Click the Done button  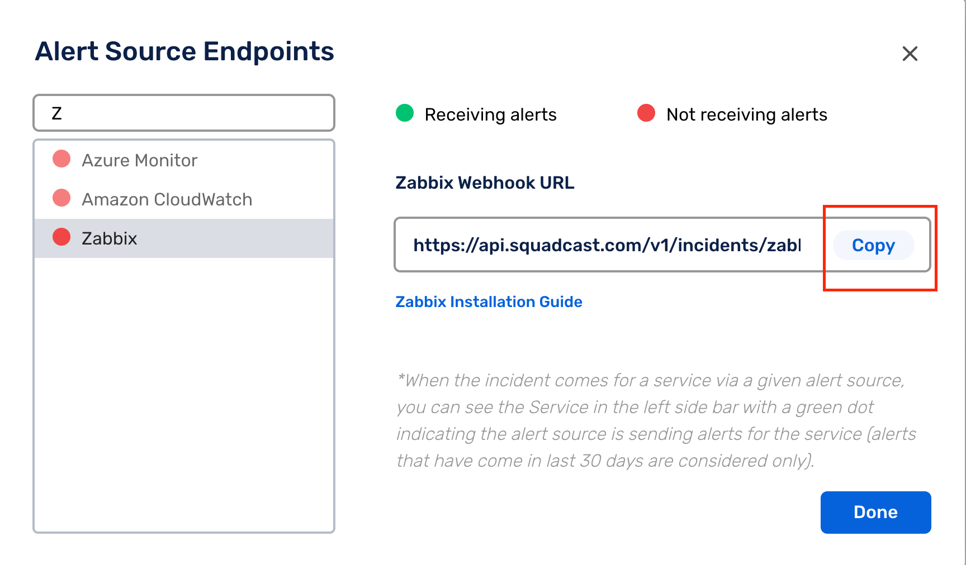pyautogui.click(x=875, y=513)
